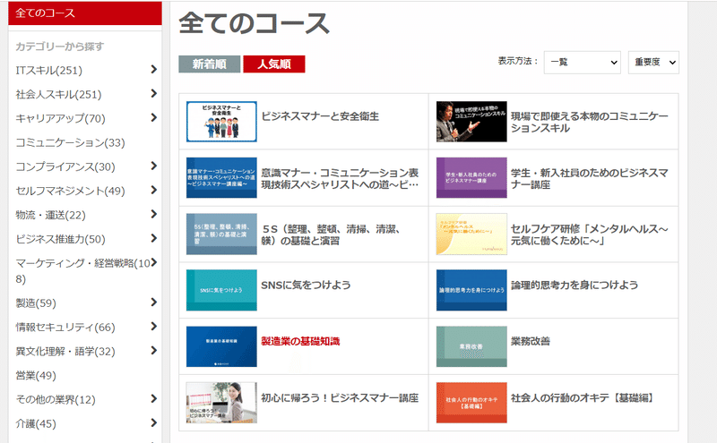
Task: Switch to the 人気順 tab
Action: (x=274, y=64)
